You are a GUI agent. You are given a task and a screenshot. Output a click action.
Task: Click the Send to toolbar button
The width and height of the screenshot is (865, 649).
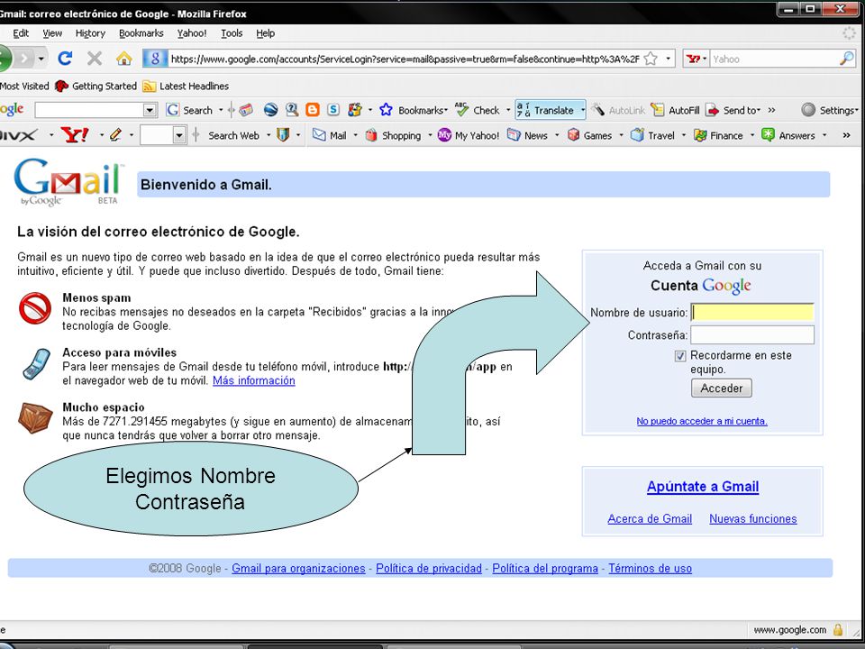[733, 110]
